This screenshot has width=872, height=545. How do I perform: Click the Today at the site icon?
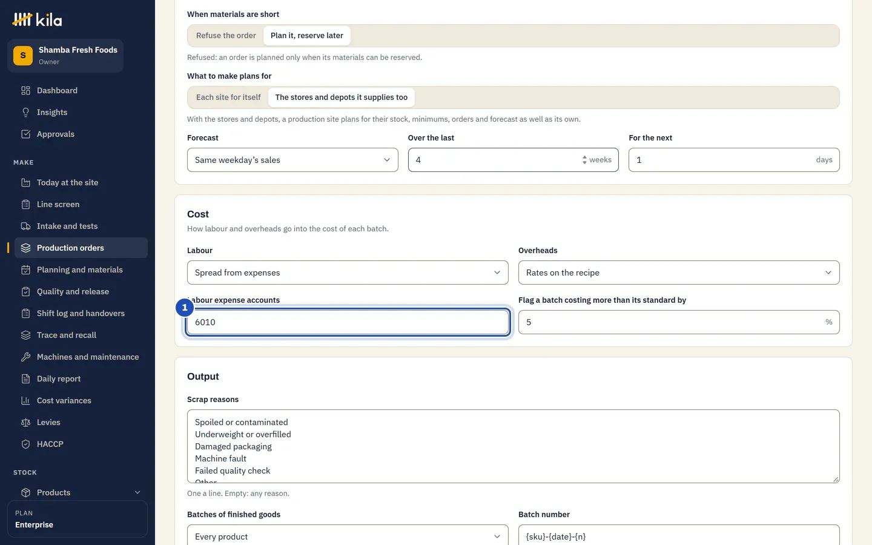tap(25, 183)
